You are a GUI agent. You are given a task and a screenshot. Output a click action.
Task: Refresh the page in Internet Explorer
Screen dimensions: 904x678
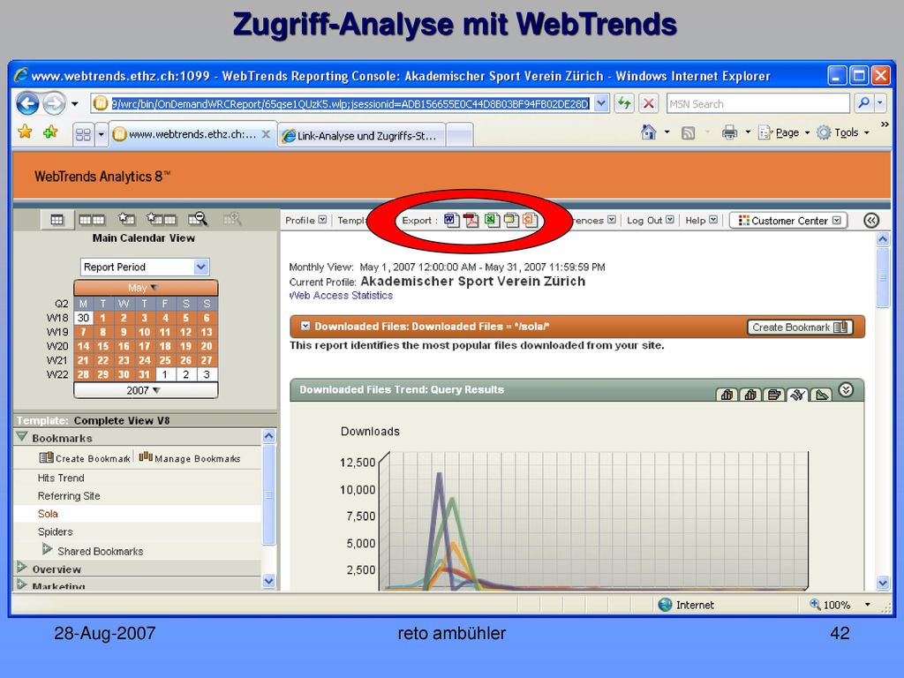tap(624, 103)
